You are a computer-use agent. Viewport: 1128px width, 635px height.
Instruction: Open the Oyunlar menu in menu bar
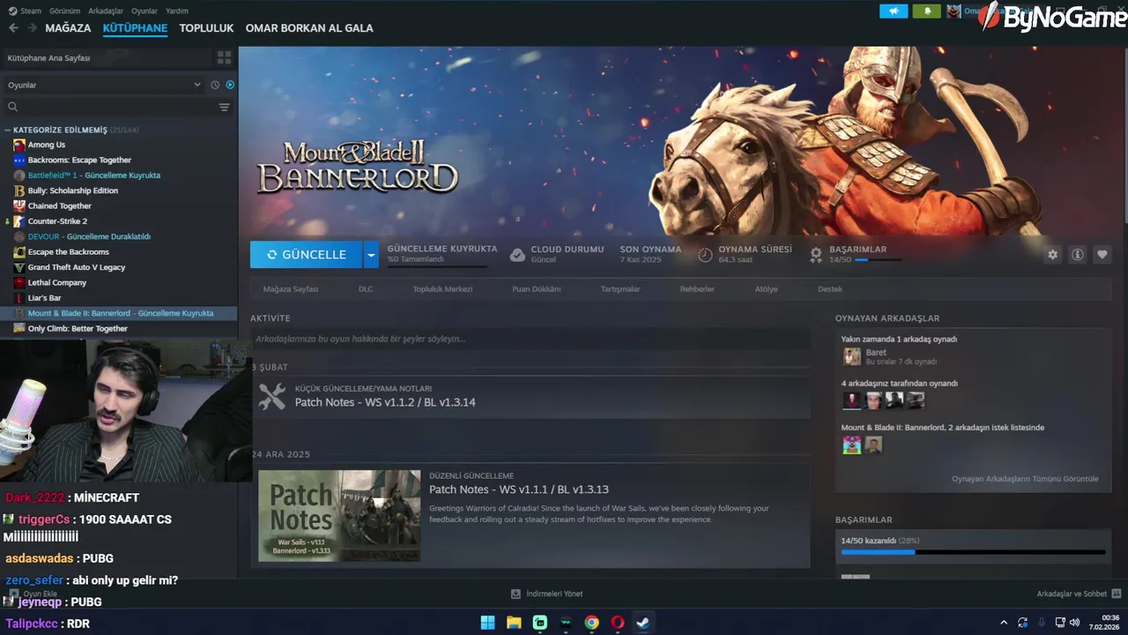coord(145,11)
